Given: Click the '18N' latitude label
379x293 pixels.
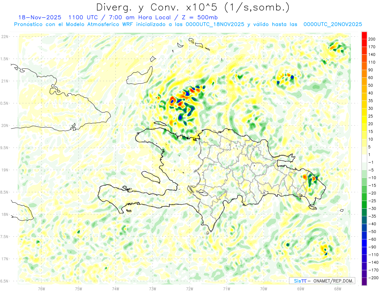Looking at the screenshot, I should coord(5,214).
